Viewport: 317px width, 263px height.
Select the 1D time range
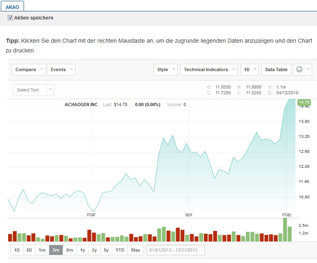(x=17, y=250)
